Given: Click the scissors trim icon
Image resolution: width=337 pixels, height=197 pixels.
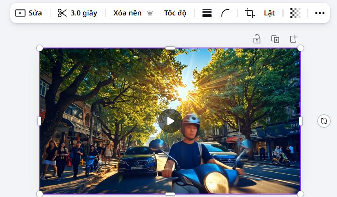Looking at the screenshot, I should click(x=62, y=13).
